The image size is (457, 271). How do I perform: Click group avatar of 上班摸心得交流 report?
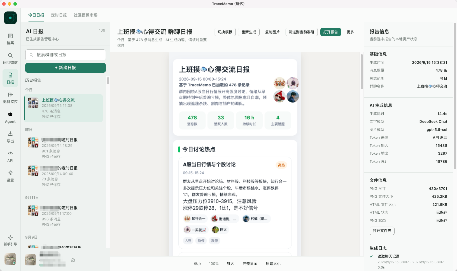(x=33, y=103)
